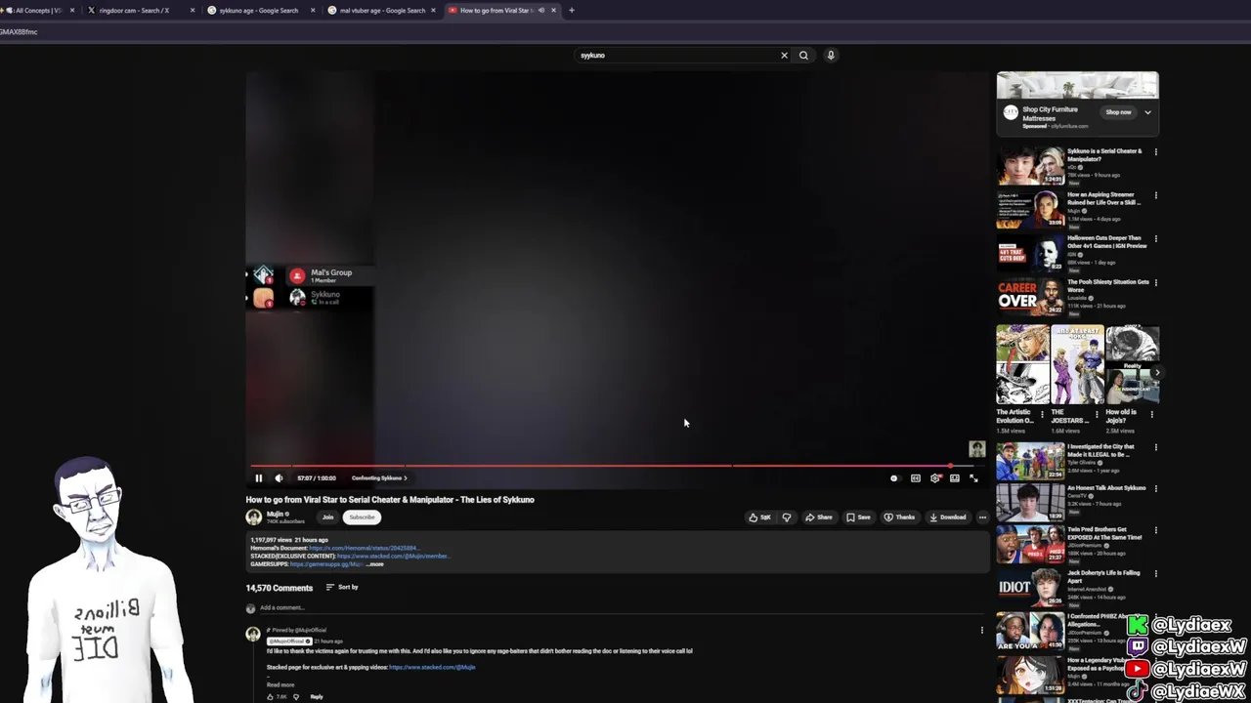This screenshot has height=703, width=1251.
Task: Expand description with '...more'
Action: (374, 564)
